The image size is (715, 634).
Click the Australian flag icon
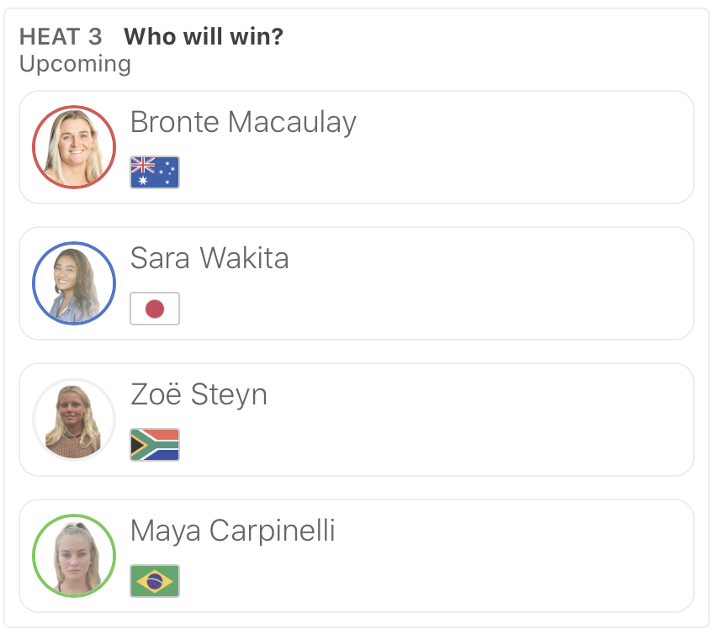pyautogui.click(x=155, y=172)
